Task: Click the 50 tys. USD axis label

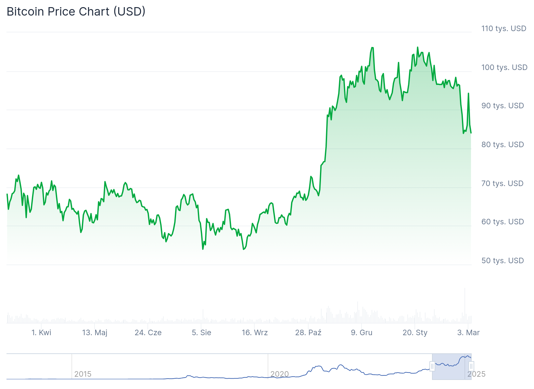Action: point(502,260)
